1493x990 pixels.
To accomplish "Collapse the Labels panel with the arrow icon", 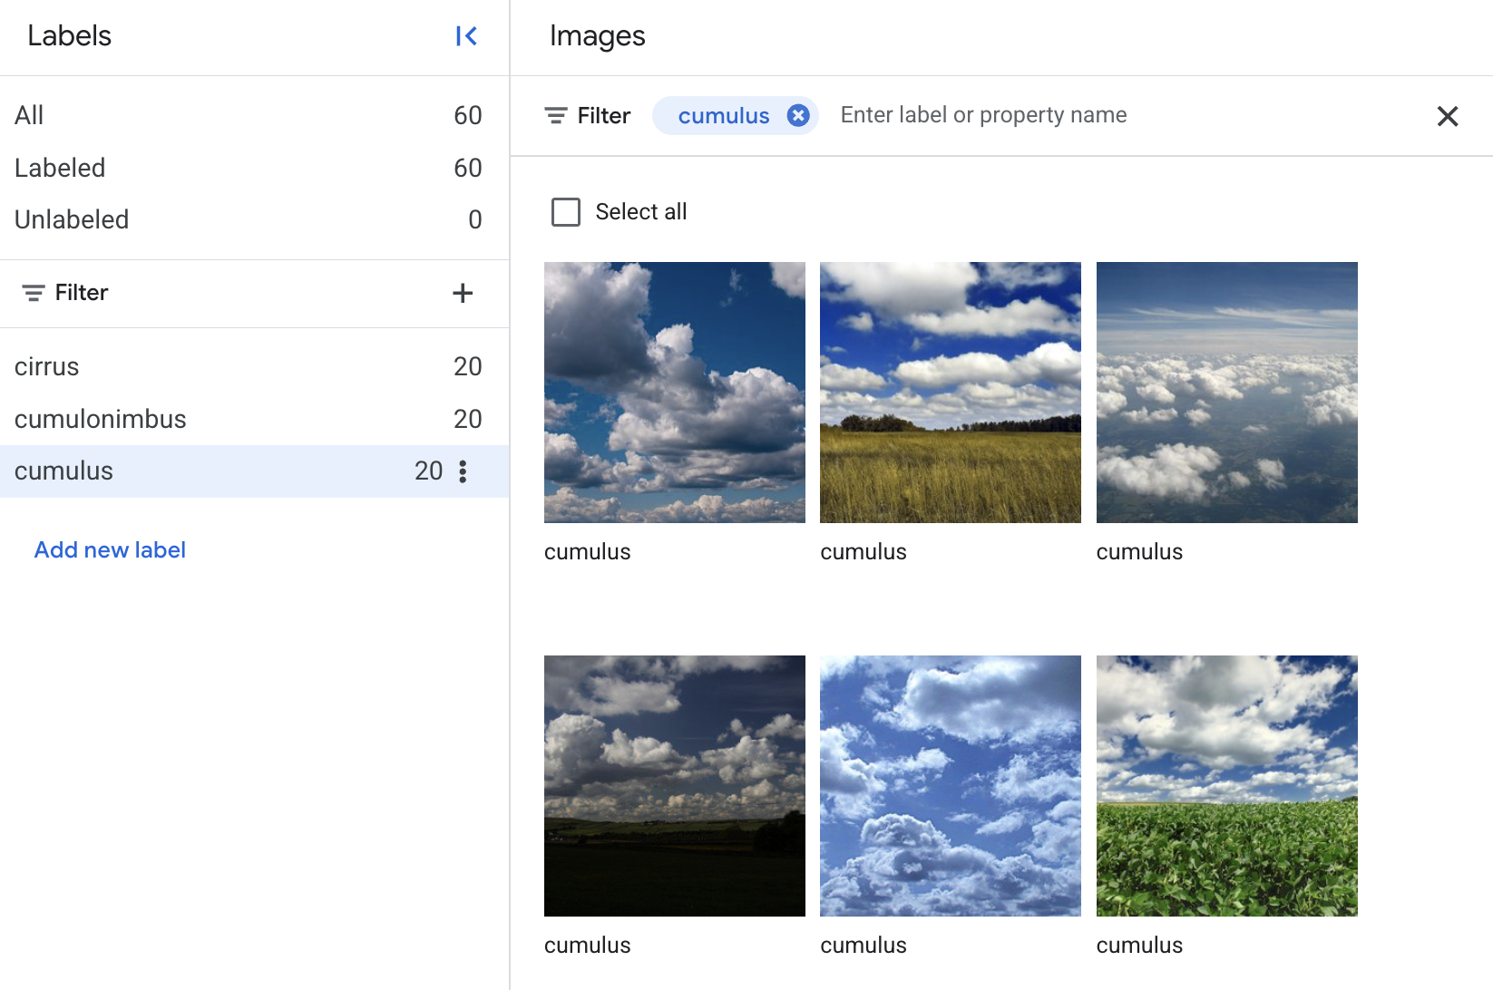I will [466, 36].
